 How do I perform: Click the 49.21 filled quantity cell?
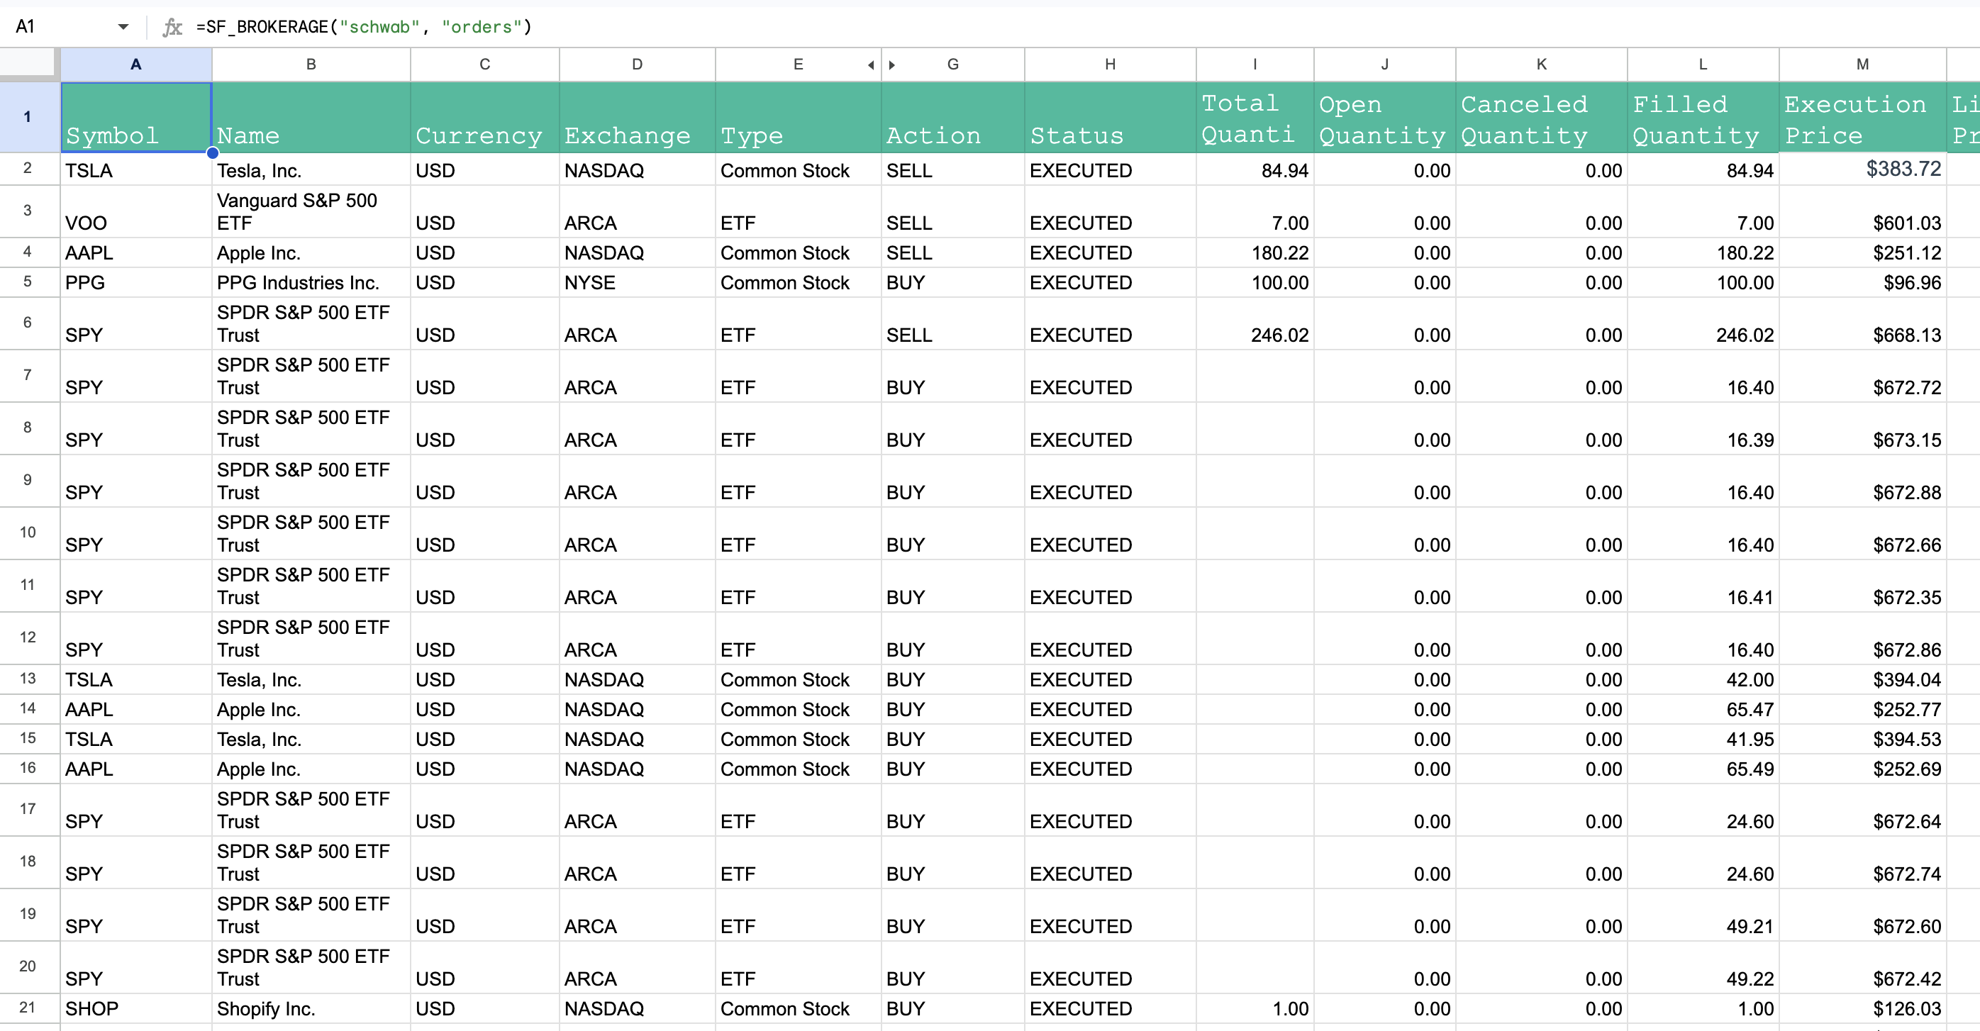pyautogui.click(x=1703, y=915)
